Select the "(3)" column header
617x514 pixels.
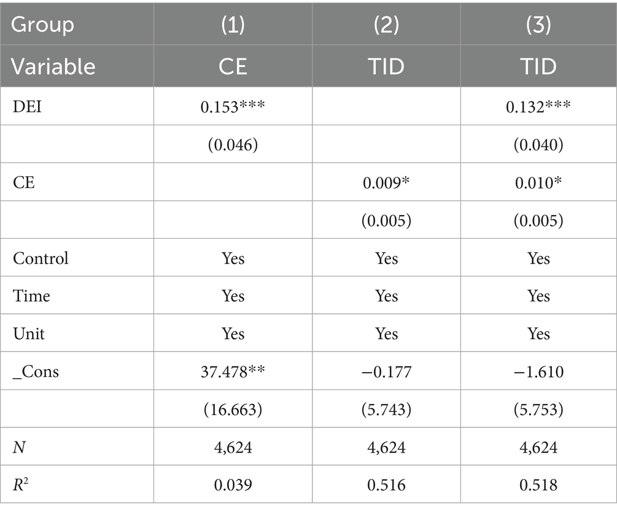(538, 25)
